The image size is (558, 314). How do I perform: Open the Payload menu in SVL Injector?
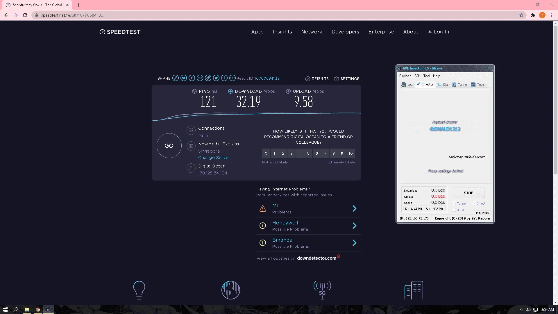point(405,76)
